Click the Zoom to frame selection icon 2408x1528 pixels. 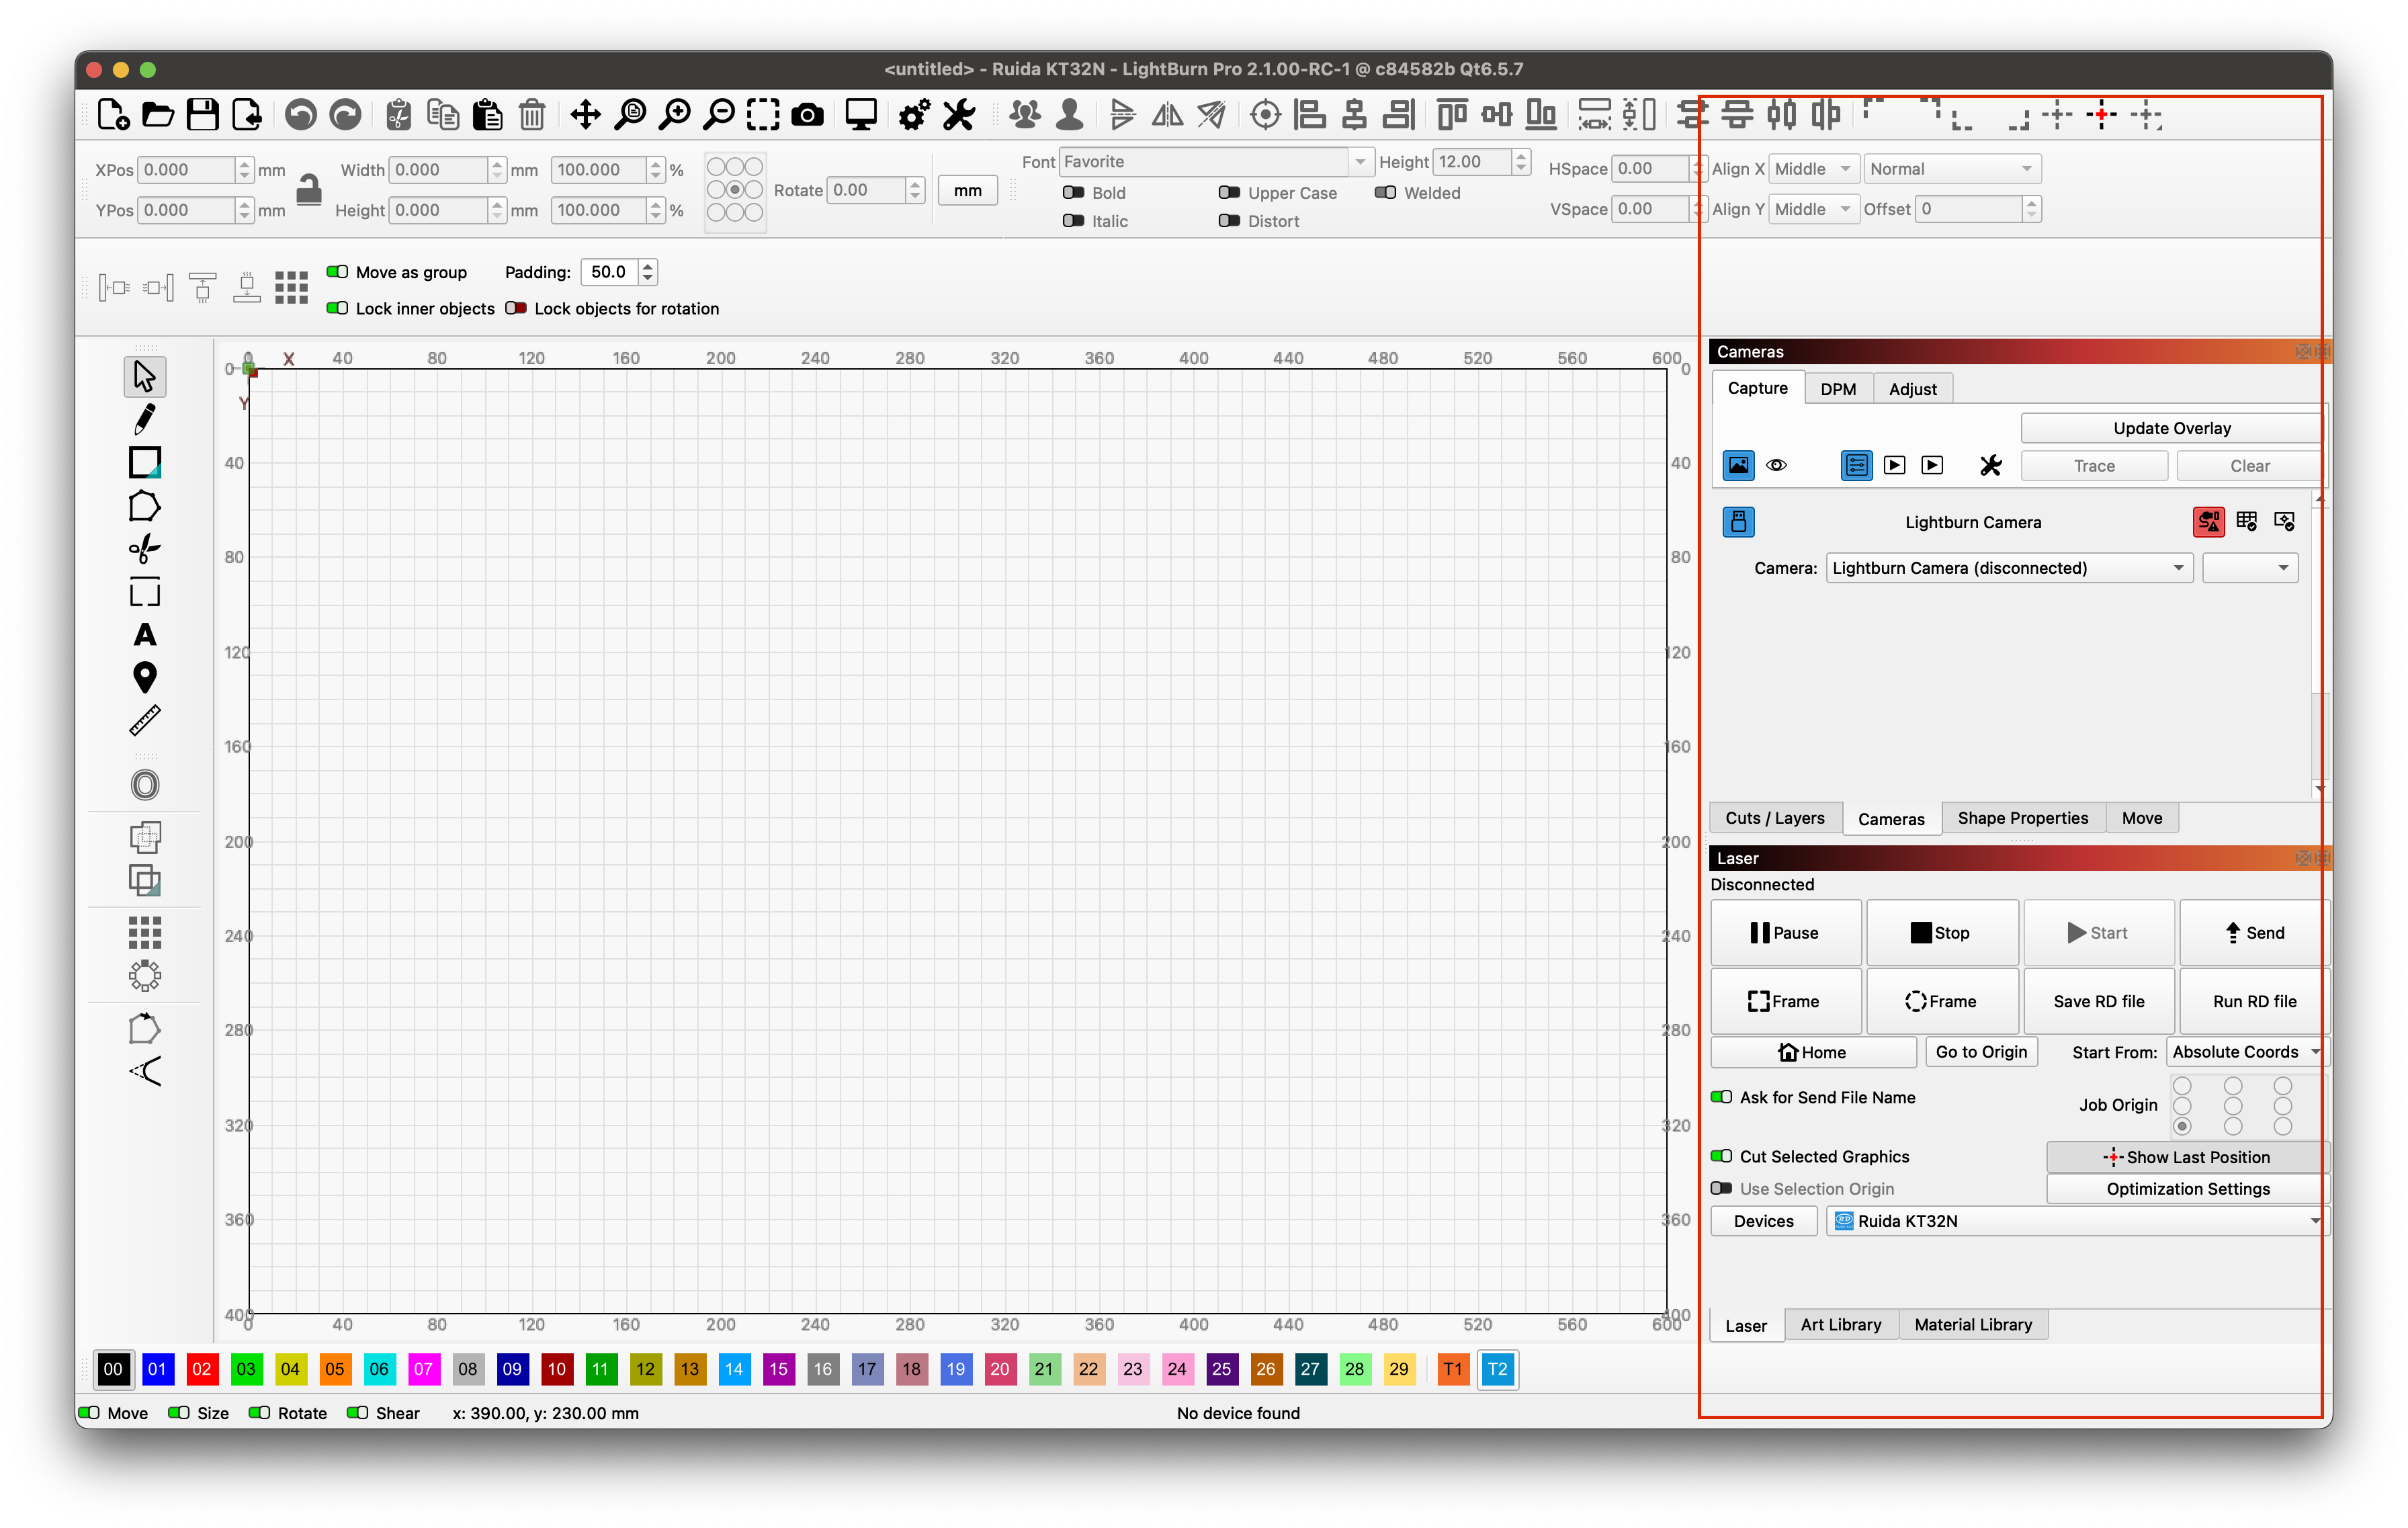[763, 115]
